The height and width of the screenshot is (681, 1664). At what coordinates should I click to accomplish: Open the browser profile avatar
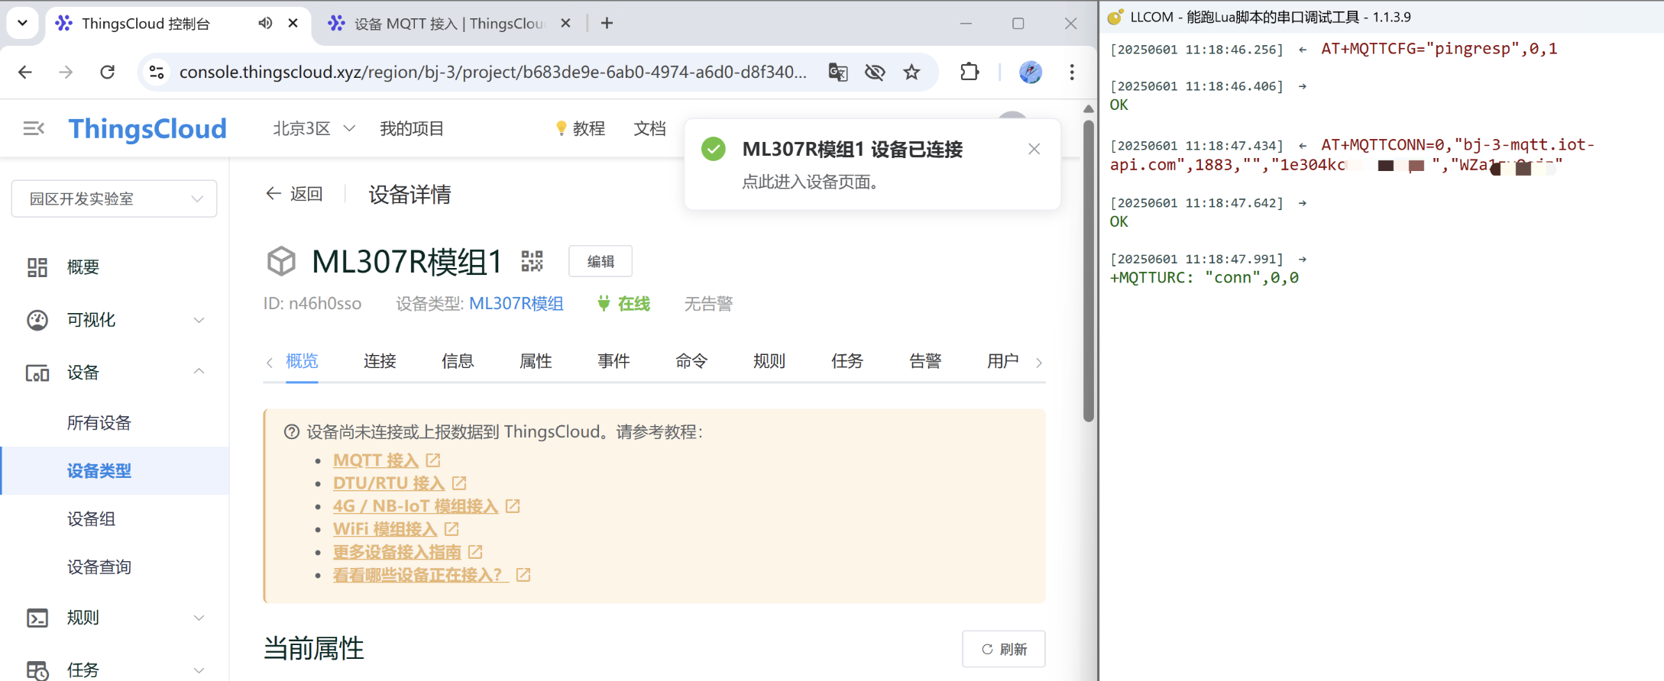(1031, 72)
